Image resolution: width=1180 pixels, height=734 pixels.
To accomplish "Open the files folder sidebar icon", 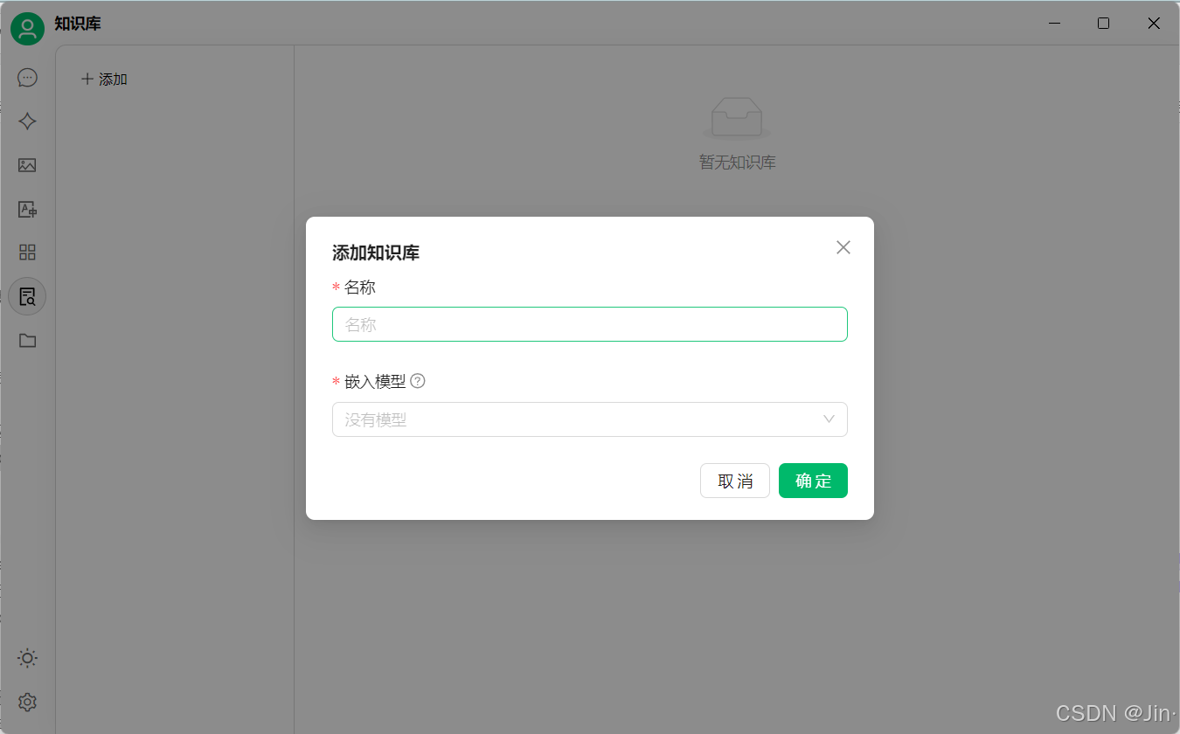I will (x=27, y=340).
